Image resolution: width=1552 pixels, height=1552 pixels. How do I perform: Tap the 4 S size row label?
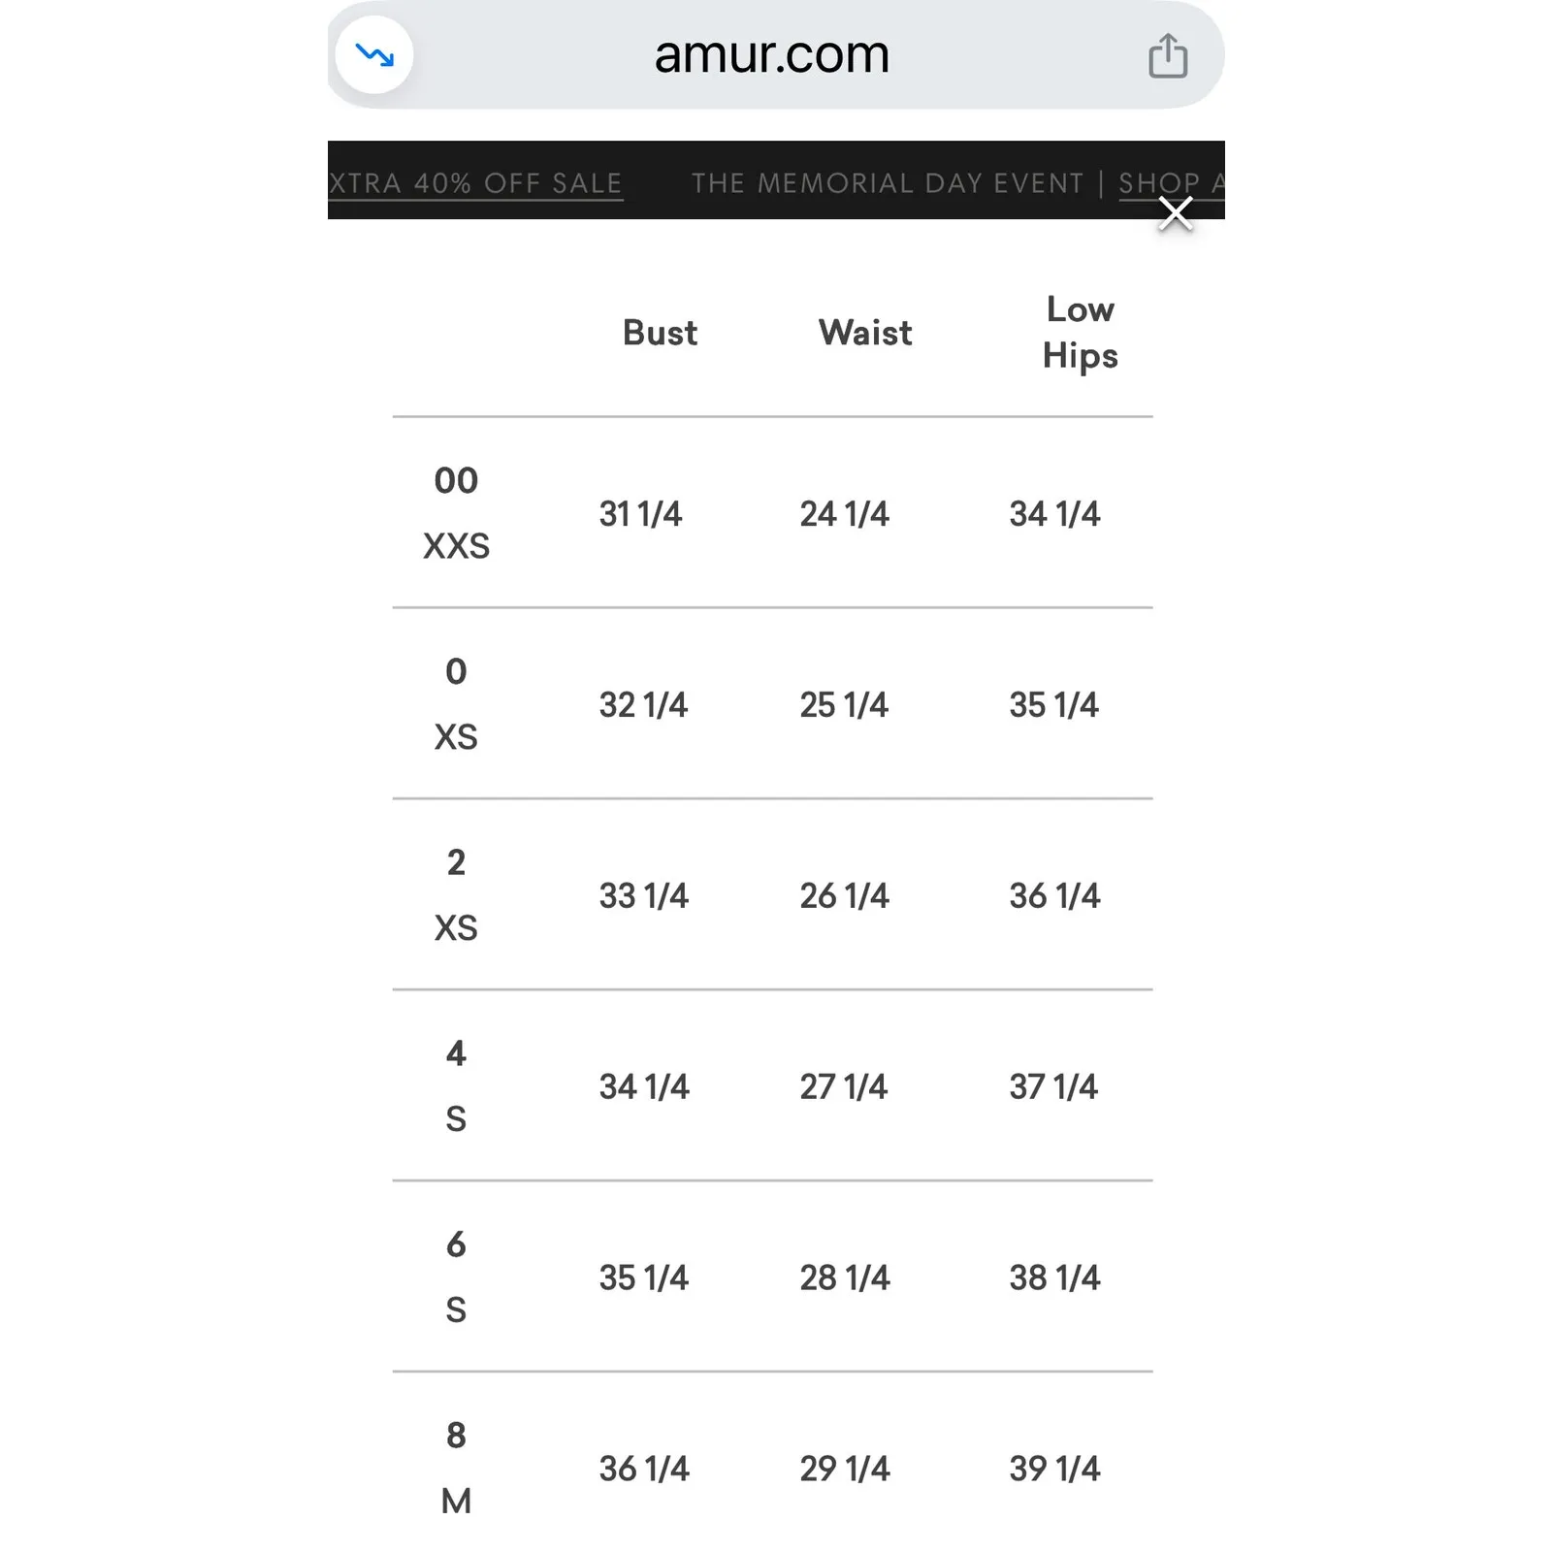pyautogui.click(x=456, y=1086)
